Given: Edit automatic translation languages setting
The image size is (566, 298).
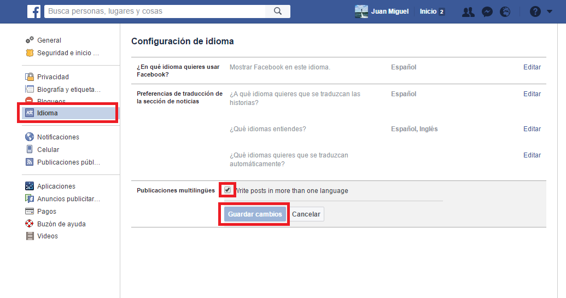Looking at the screenshot, I should [532, 155].
